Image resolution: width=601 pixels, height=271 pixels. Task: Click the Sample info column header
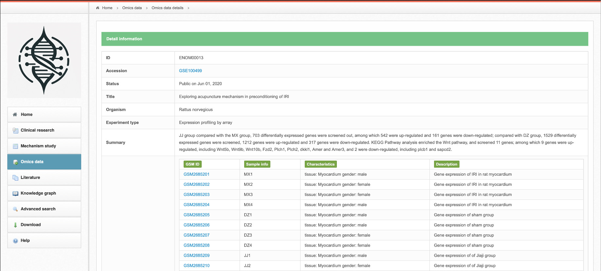[257, 164]
